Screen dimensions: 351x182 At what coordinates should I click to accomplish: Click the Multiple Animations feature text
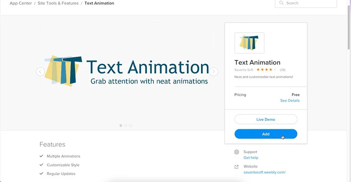64,156
